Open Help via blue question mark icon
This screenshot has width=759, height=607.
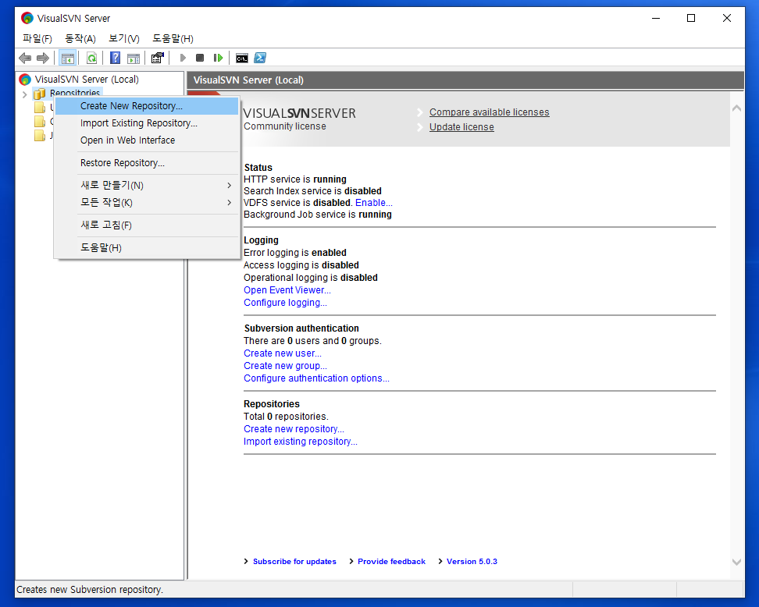[116, 58]
